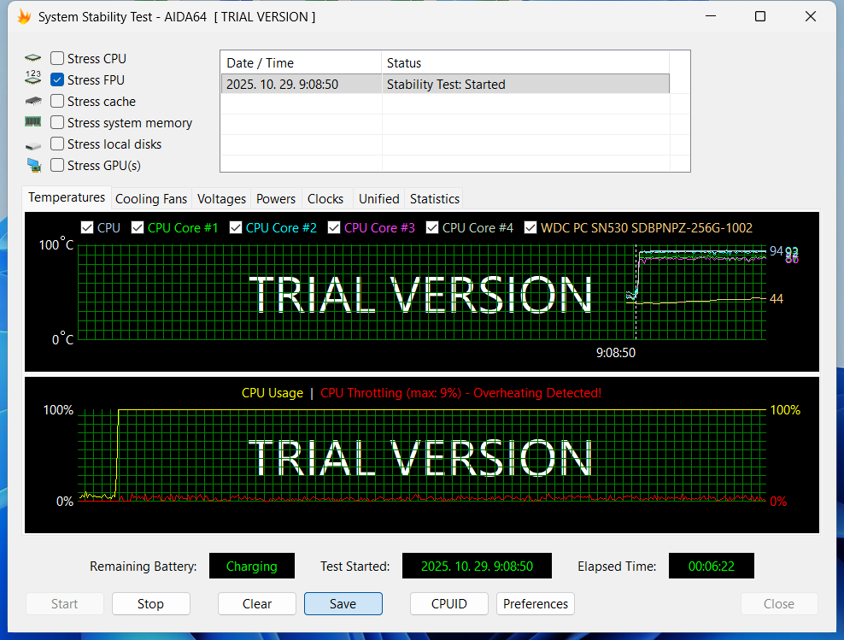
Task: Enable the Stress CPU checkbox
Action: pyautogui.click(x=57, y=59)
